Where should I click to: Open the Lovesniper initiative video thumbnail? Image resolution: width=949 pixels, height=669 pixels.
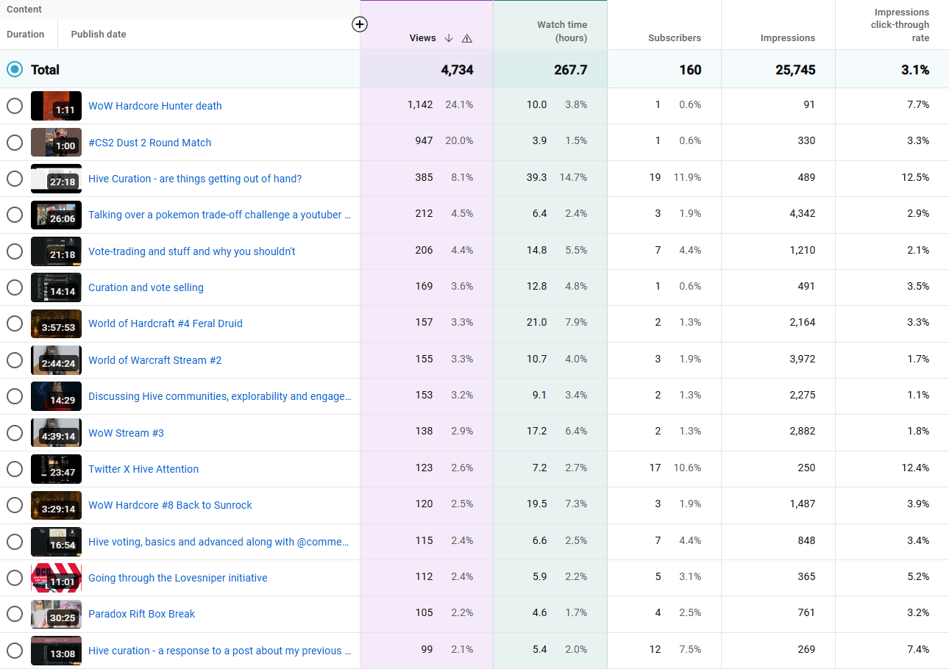[x=56, y=578]
